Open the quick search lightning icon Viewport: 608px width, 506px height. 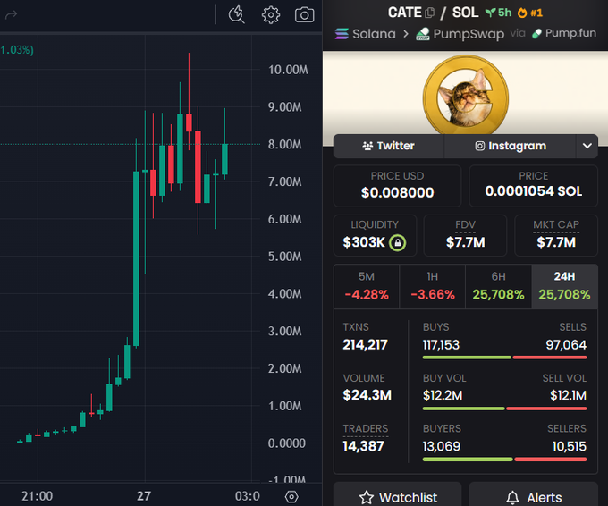click(x=236, y=14)
